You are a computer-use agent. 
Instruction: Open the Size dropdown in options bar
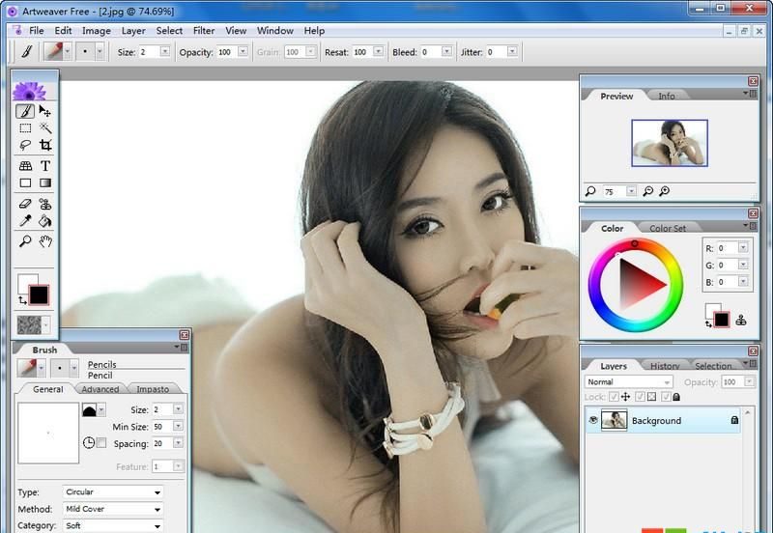coord(164,51)
